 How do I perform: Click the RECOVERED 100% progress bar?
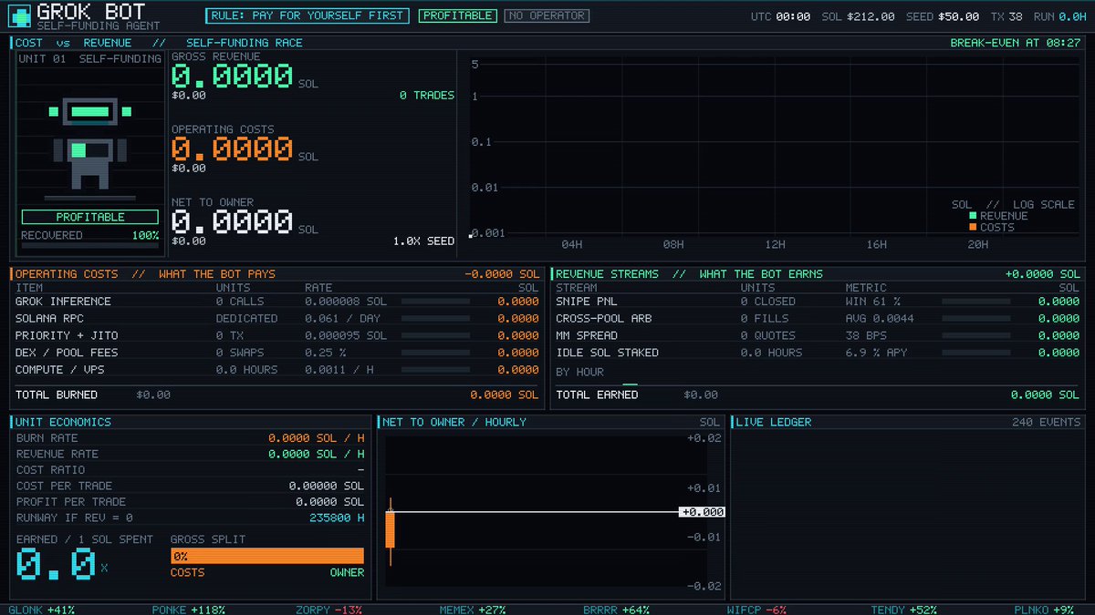[x=89, y=245]
